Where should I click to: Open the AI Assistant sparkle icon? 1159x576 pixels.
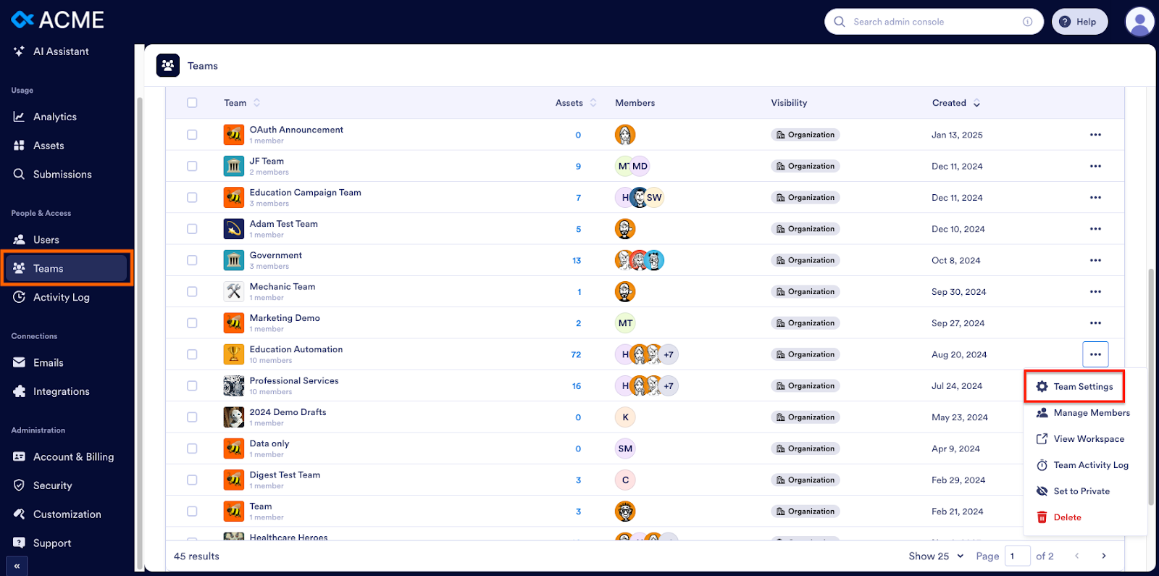click(19, 51)
